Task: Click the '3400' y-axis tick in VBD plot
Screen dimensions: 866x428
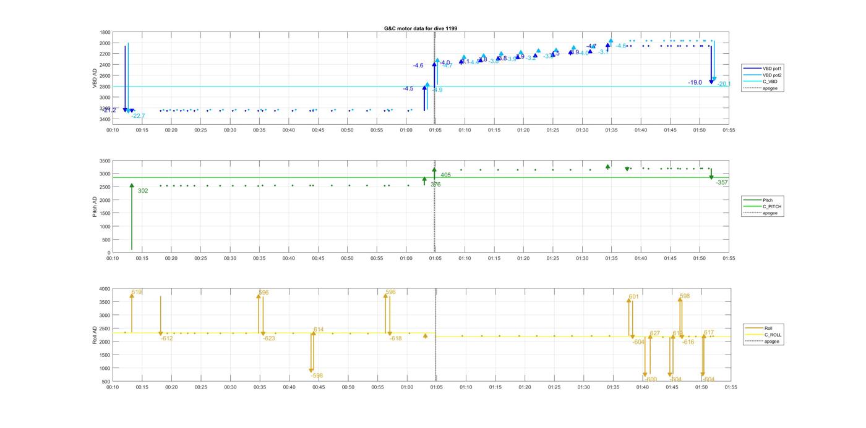Action: (x=105, y=119)
